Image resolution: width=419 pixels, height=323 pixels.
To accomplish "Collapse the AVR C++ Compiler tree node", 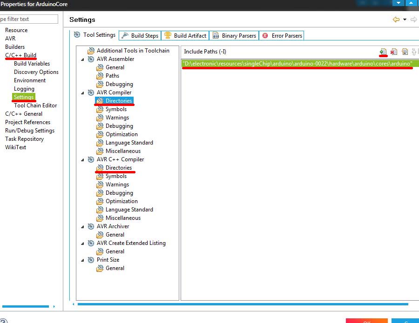I will click(x=82, y=160).
